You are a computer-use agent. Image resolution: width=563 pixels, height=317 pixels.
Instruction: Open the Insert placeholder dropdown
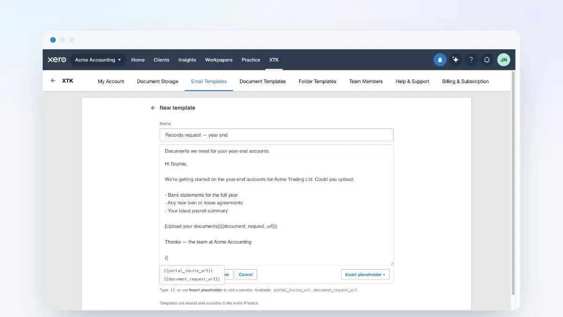pos(365,274)
